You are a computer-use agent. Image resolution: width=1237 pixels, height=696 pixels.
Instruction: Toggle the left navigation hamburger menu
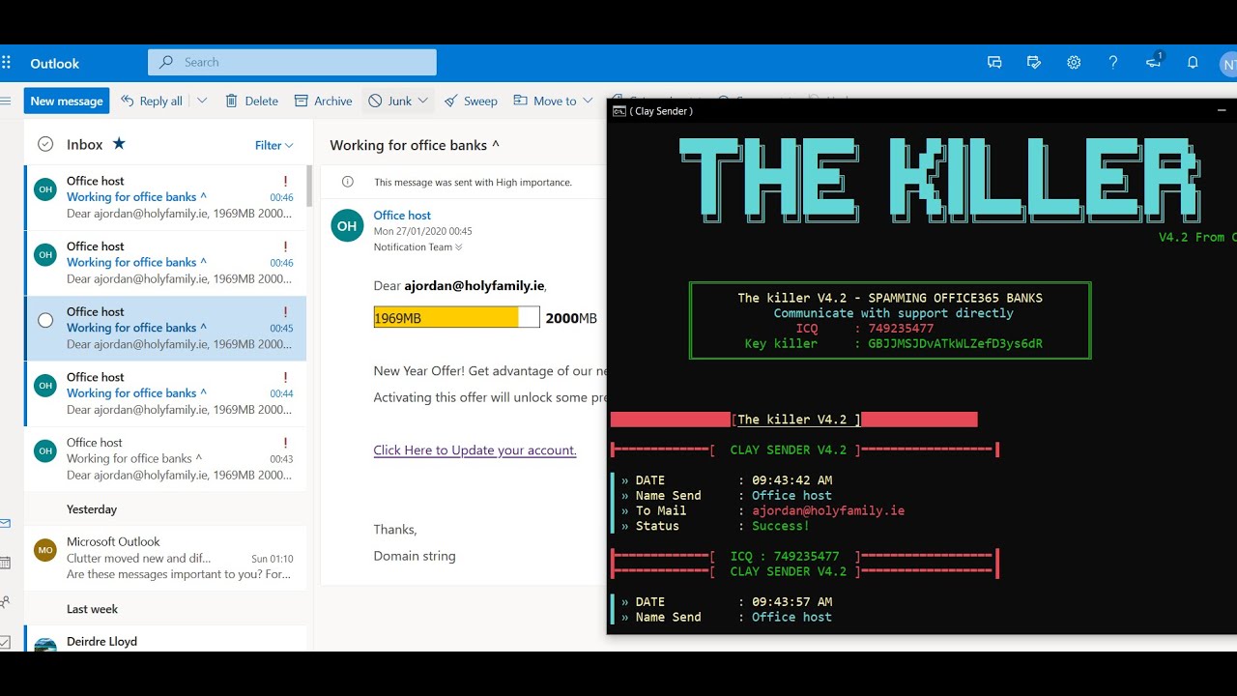[x=5, y=101]
